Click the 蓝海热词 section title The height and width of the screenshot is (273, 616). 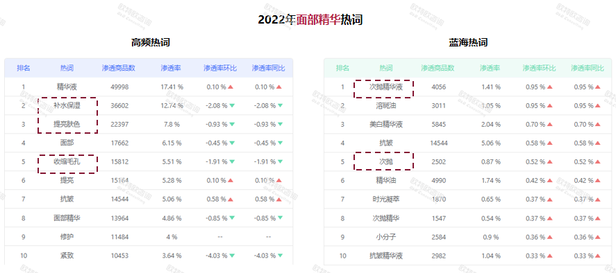pos(468,42)
